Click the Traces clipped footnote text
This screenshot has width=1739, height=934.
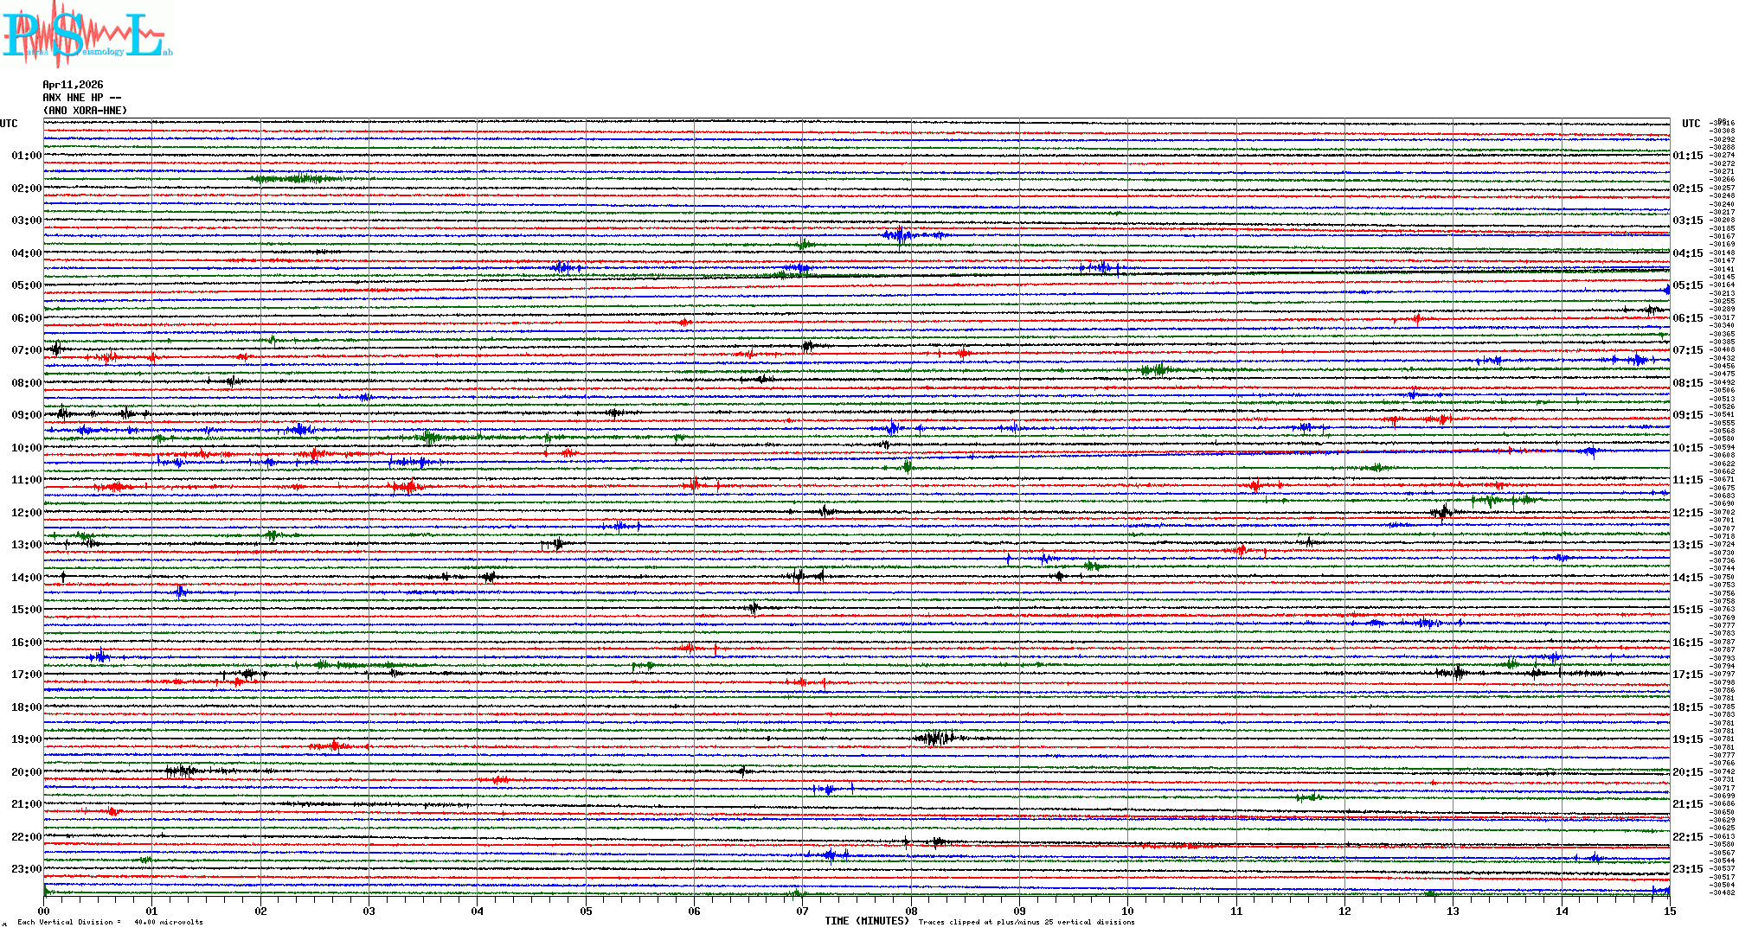point(1026,922)
